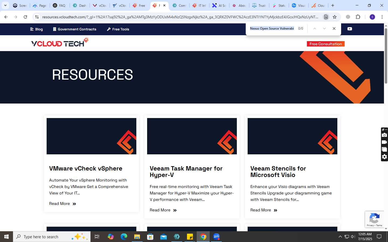Screen dimensions: 388x242
Task: Open the Blog menu item
Action: tap(36, 29)
